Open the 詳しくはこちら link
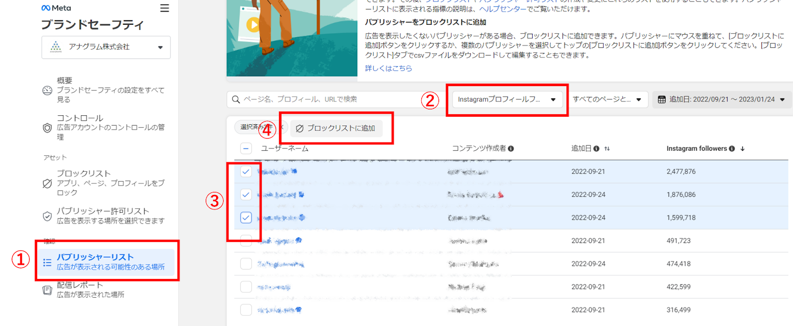 (x=389, y=68)
